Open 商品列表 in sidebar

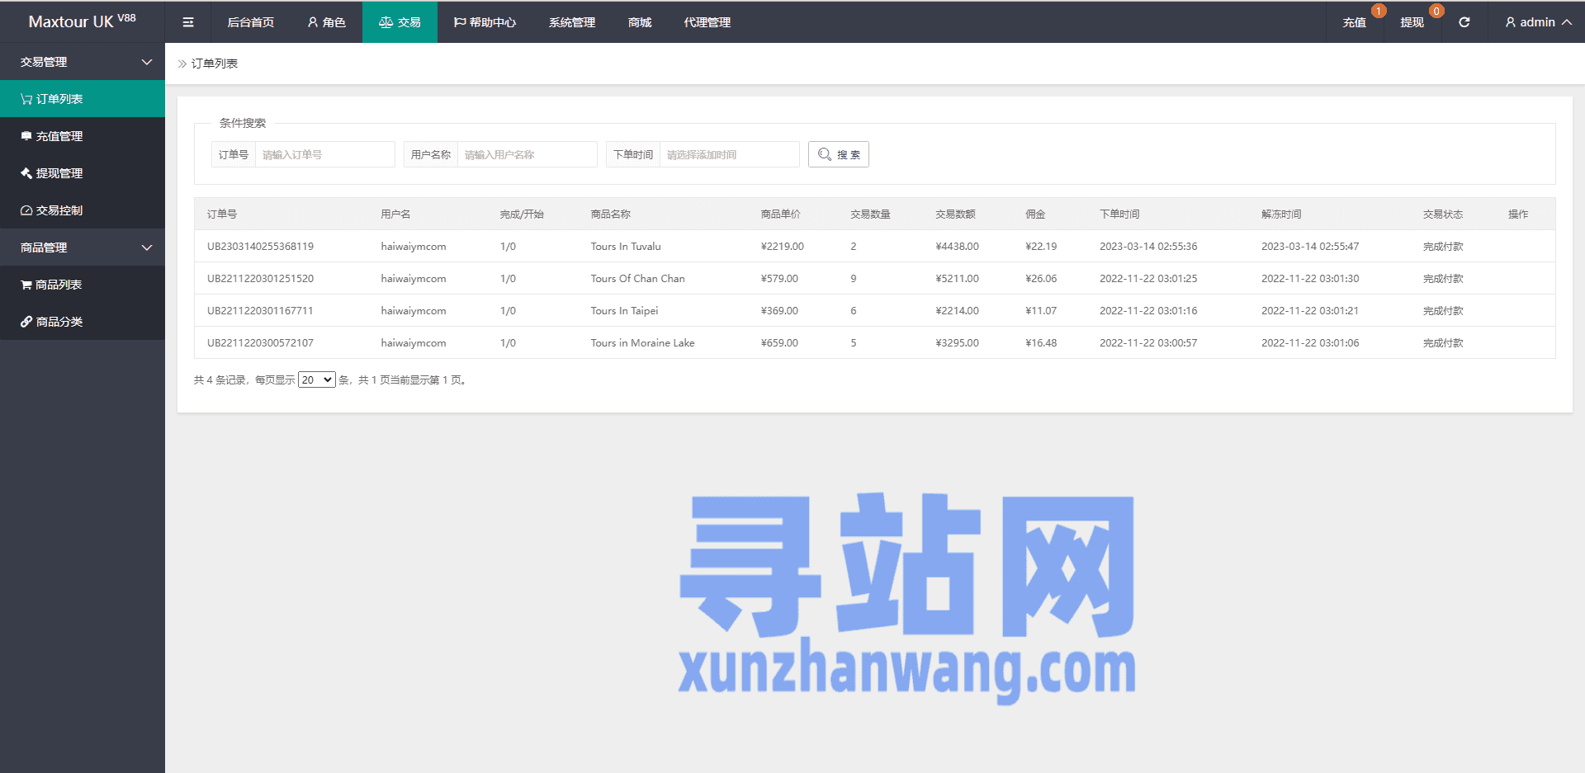83,285
